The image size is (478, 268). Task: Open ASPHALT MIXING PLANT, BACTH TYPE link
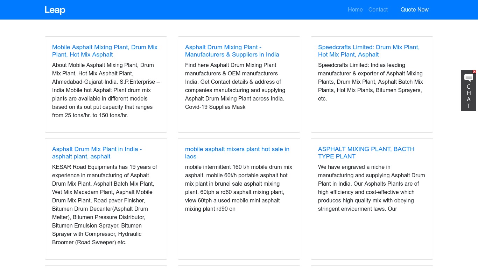[x=366, y=153]
